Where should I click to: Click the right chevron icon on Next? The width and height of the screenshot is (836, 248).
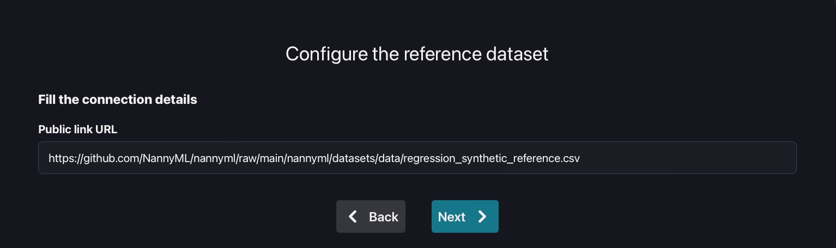point(482,216)
